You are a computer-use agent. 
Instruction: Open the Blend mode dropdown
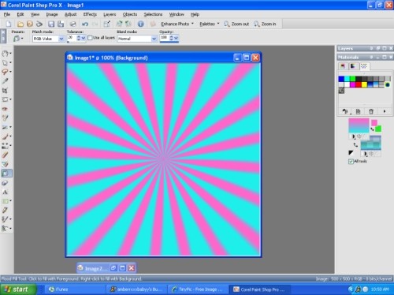[x=154, y=39]
